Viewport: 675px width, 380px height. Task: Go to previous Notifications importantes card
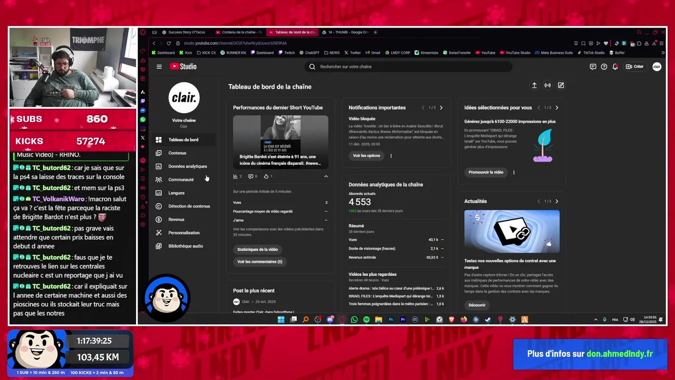click(x=423, y=108)
